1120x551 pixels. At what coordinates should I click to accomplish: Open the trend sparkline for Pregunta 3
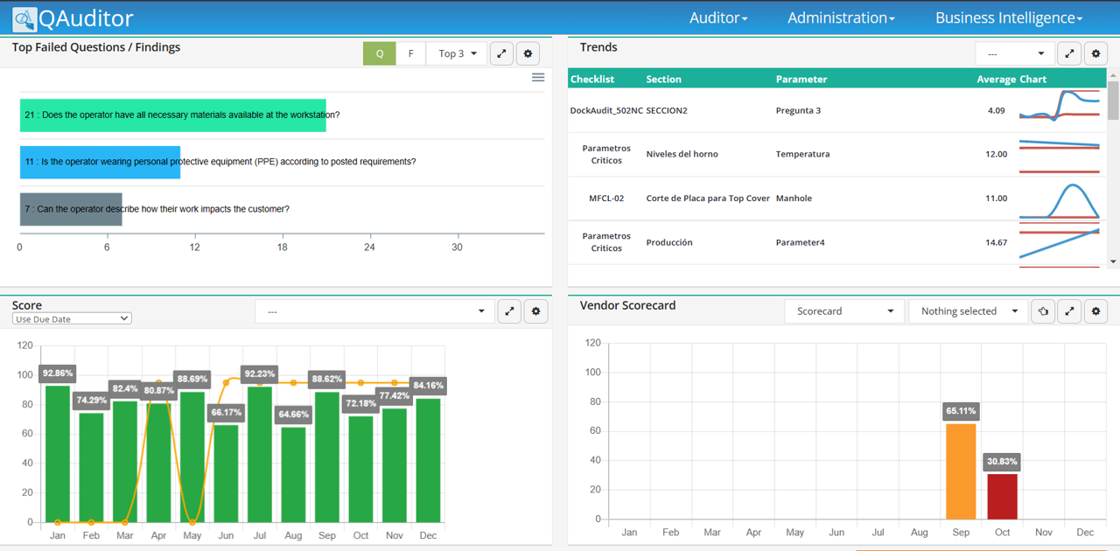[1060, 105]
